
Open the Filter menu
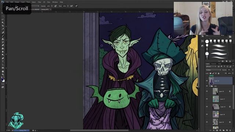coord(39,2)
